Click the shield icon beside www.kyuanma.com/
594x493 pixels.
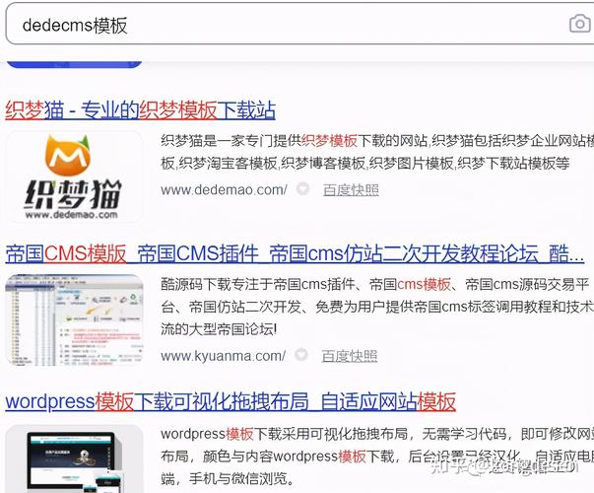pos(301,355)
